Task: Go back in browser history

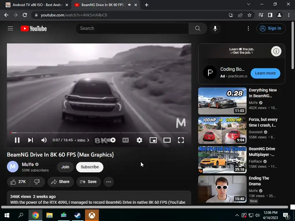Action: pos(6,15)
